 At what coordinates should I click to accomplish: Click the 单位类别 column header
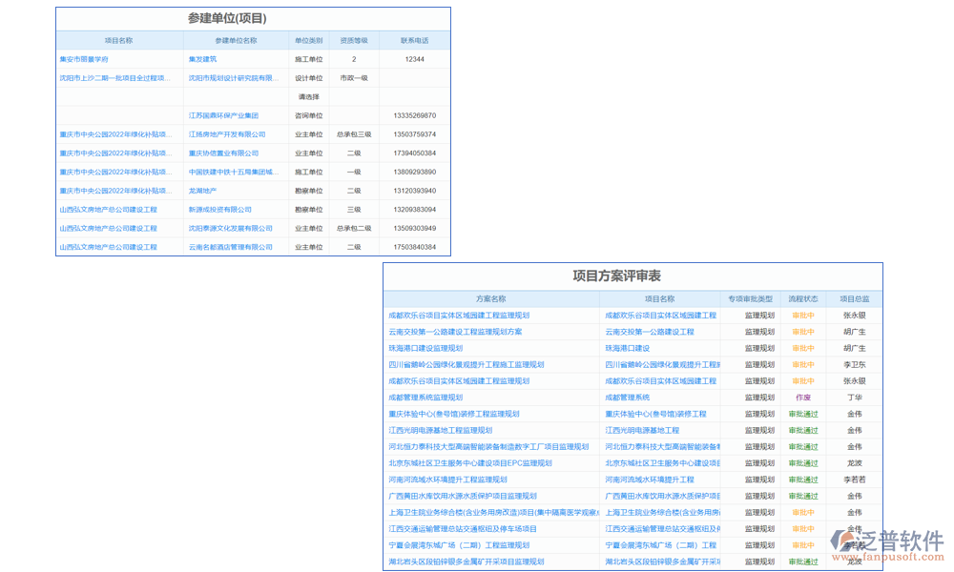pos(308,41)
